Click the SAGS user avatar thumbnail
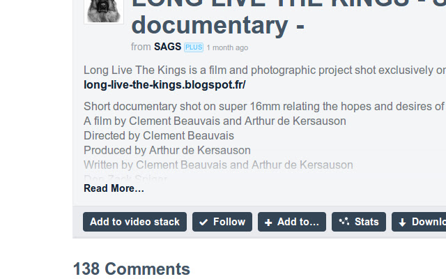This screenshot has width=446, height=279. [x=104, y=10]
